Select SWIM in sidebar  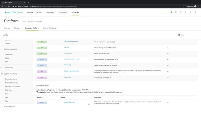click(x=7, y=58)
